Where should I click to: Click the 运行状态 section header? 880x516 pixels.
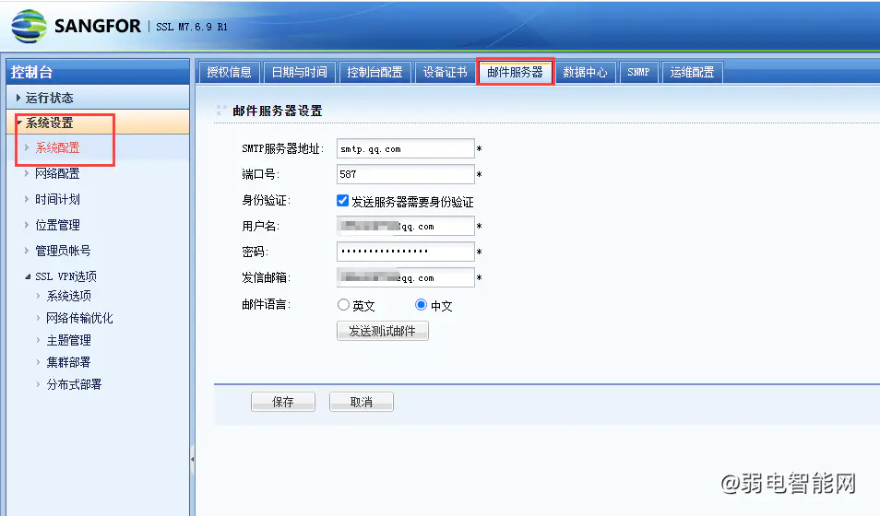[98, 98]
